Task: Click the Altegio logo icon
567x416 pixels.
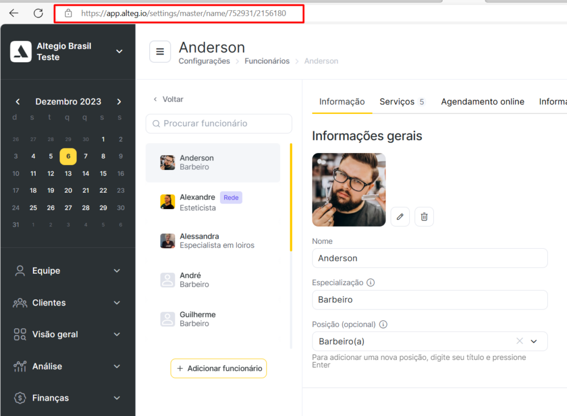Action: (x=21, y=52)
